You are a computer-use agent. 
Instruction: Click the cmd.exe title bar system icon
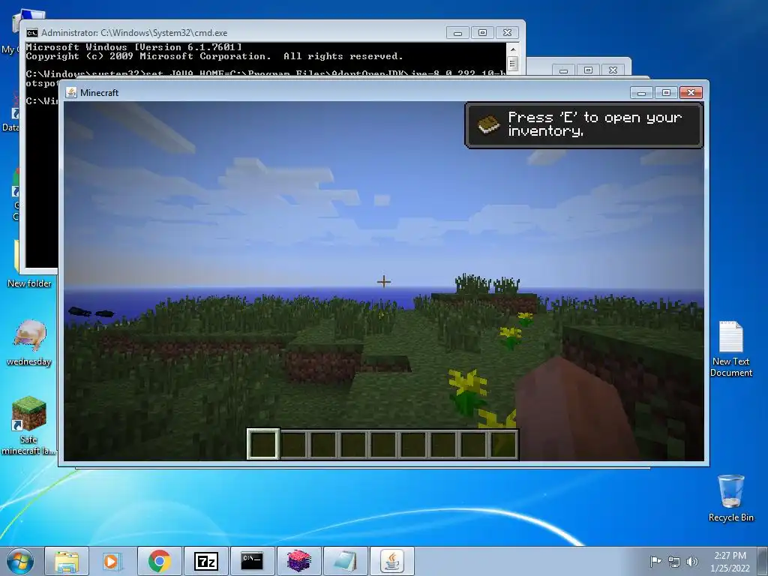(32, 33)
